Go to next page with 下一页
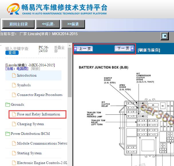The image size is (174, 166). pos(124,49)
